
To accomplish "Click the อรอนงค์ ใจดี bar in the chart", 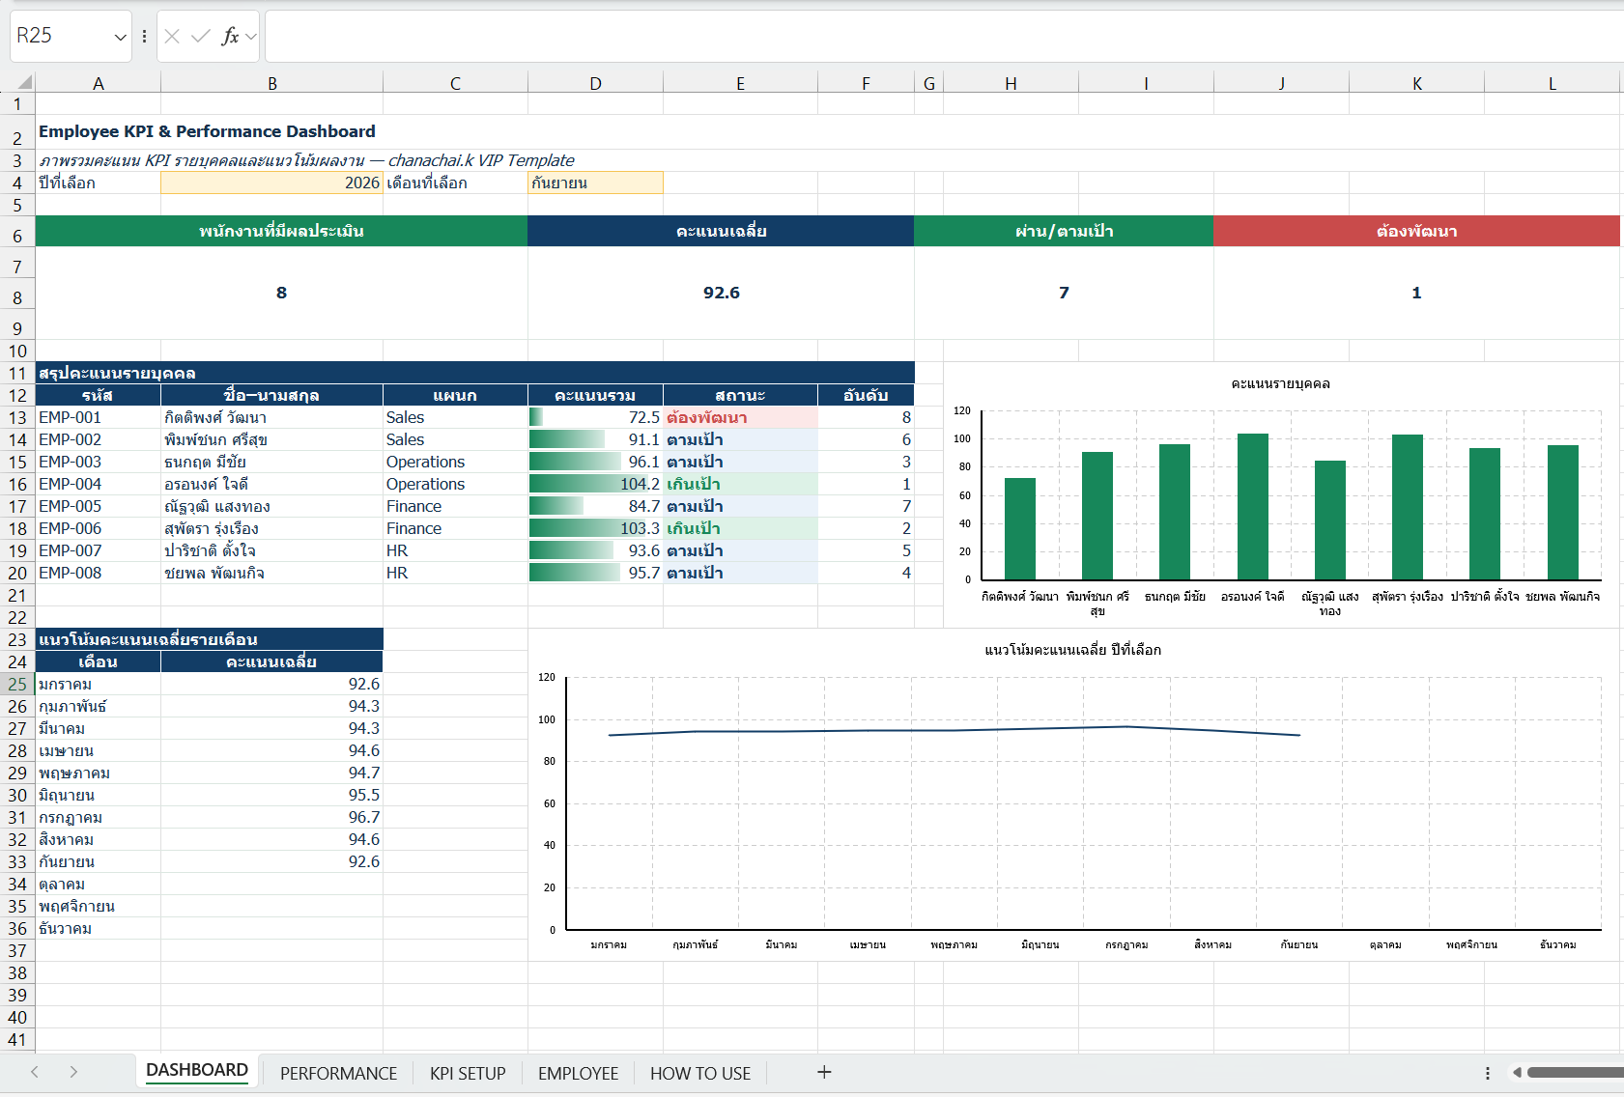I will [x=1253, y=506].
